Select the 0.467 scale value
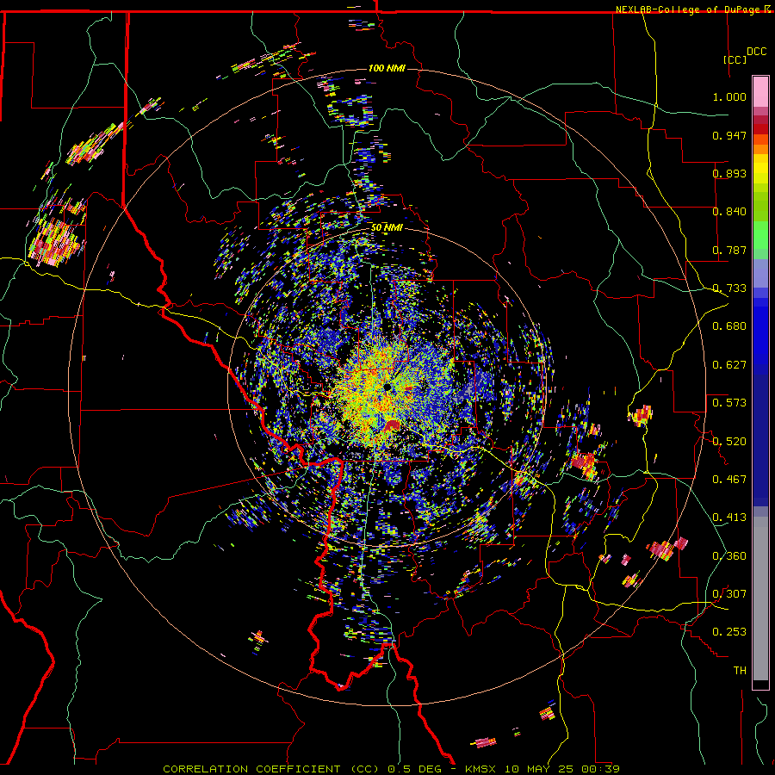The width and height of the screenshot is (775, 775). click(729, 480)
